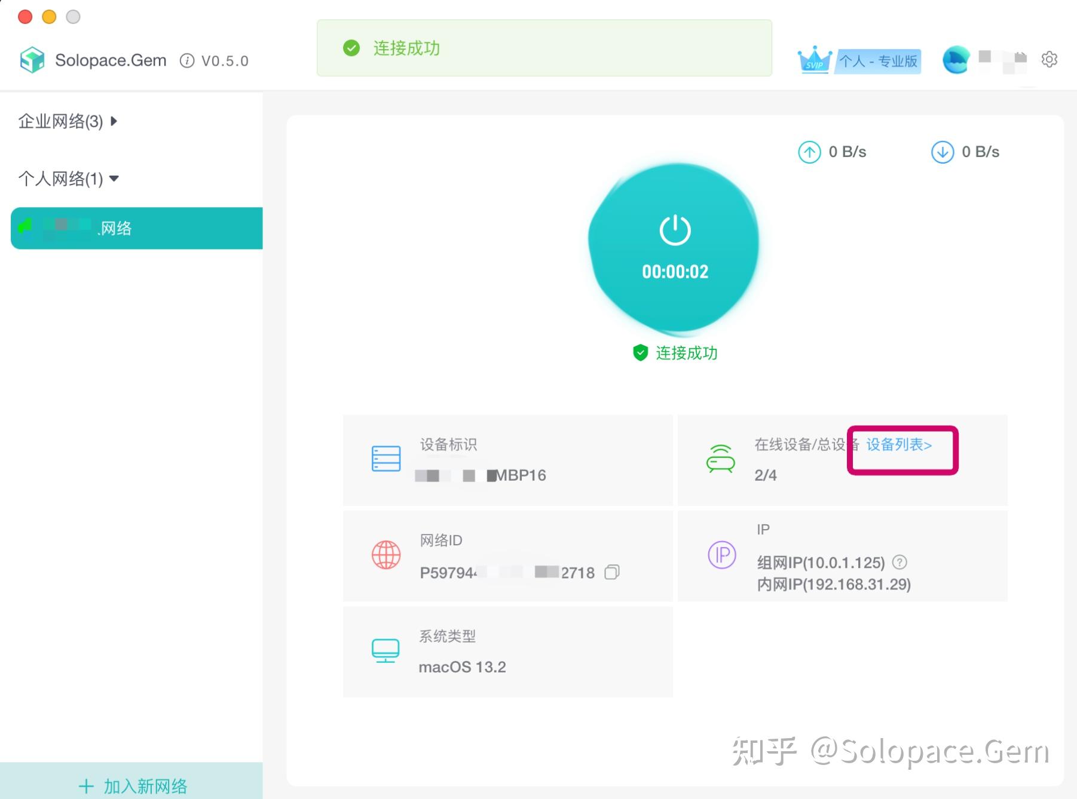Click the SVIP crown badge

tap(815, 60)
